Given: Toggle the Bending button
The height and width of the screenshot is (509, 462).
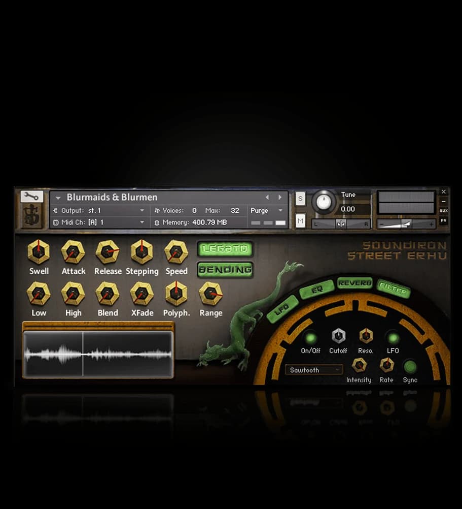Looking at the screenshot, I should 225,270.
